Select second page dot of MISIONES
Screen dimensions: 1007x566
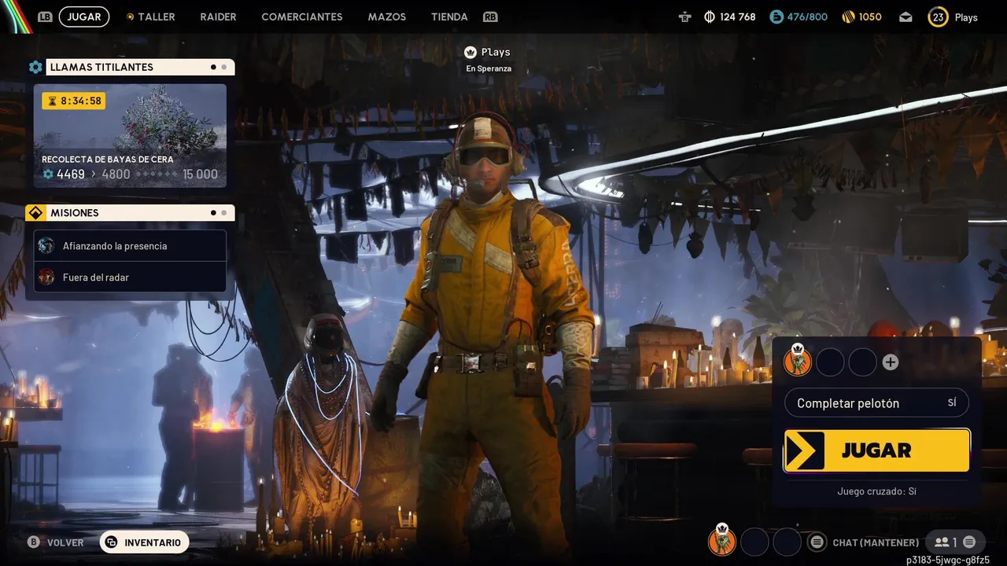click(224, 213)
